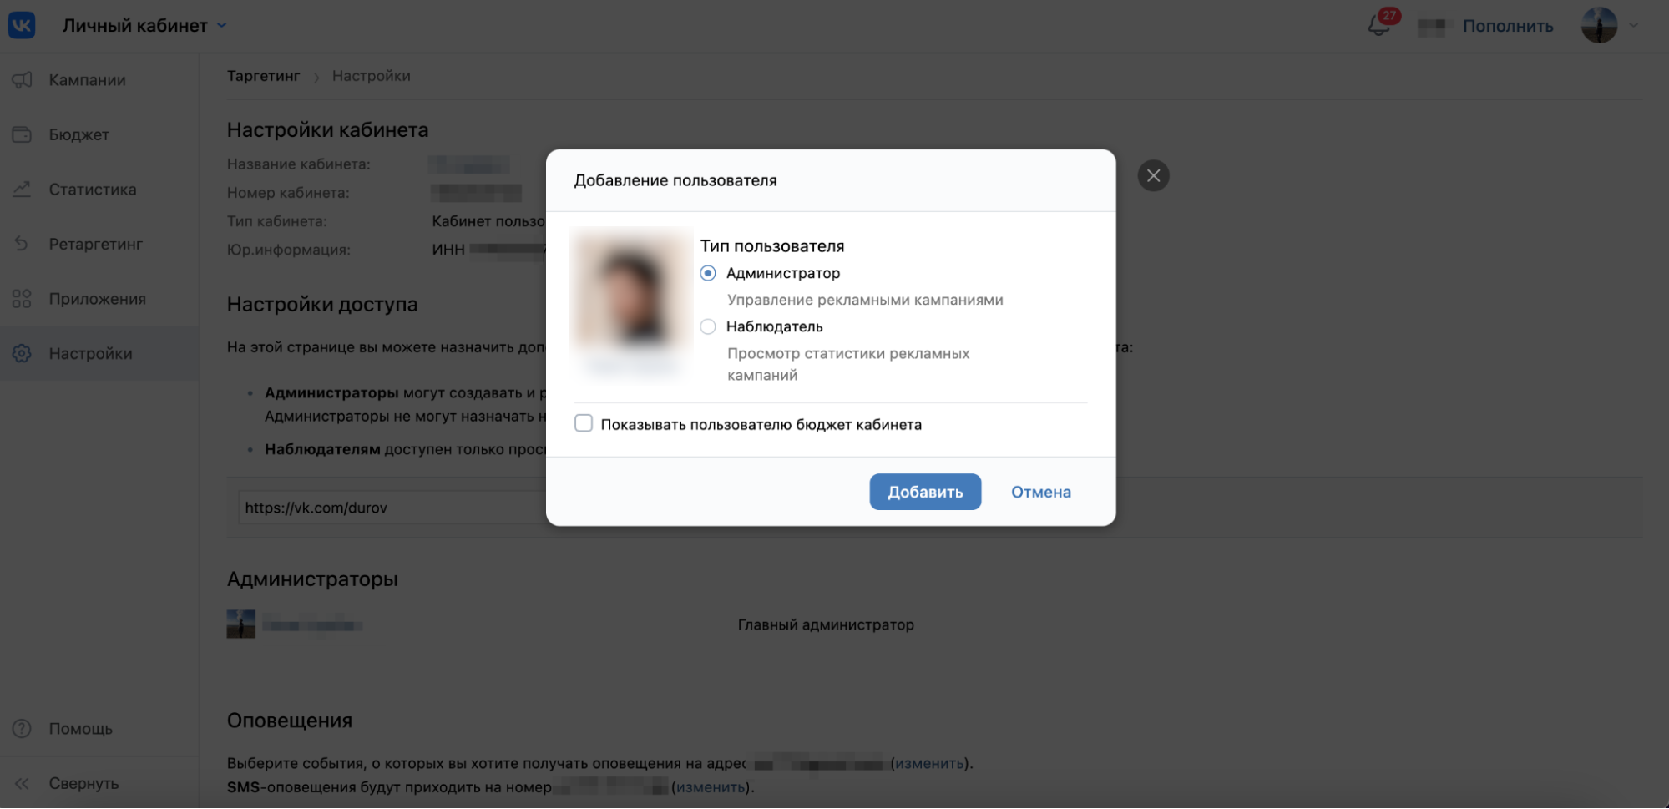The image size is (1669, 809).
Task: Click the Администраторы section heading
Action: (312, 579)
